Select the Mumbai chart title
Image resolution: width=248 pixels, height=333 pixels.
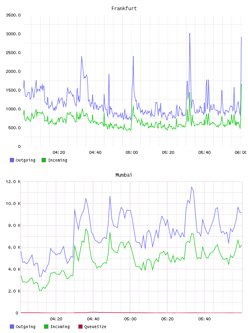click(124, 175)
